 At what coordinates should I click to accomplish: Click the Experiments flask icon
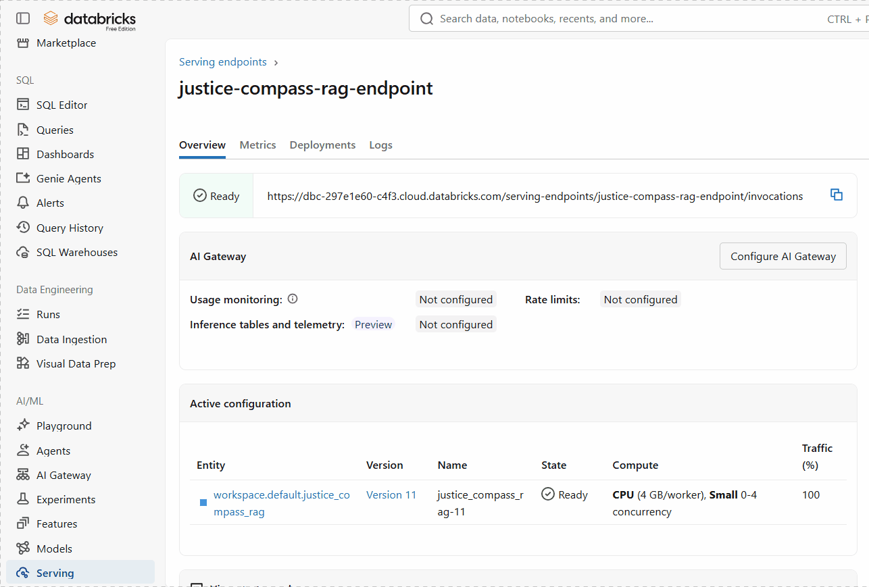tap(23, 500)
